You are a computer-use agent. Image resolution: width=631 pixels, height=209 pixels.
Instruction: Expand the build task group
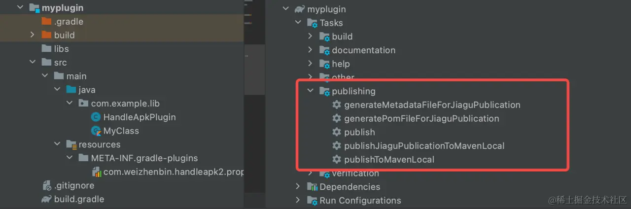pos(310,36)
